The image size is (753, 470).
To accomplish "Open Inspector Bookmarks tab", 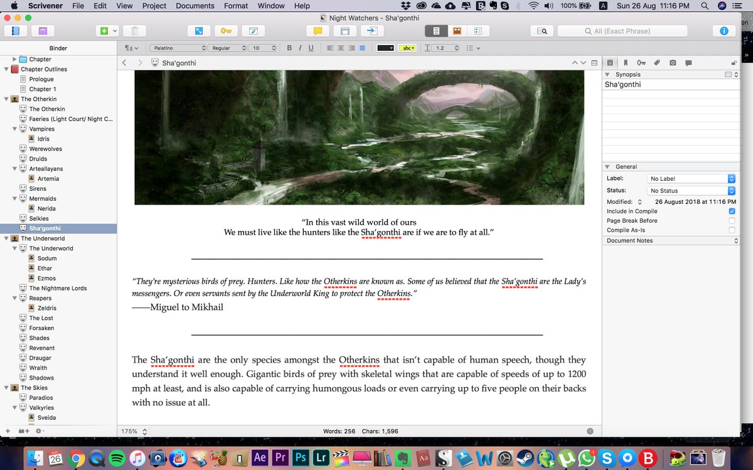I will pos(626,63).
